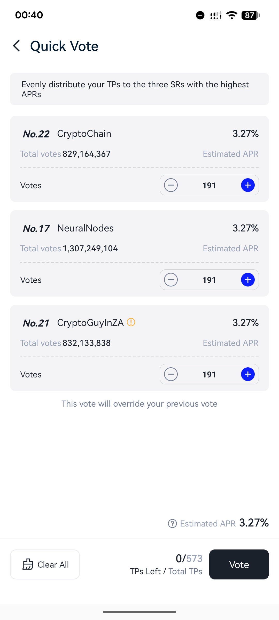Open warning icon next to CryptoGuyInZA
279x620 pixels.
click(x=131, y=322)
